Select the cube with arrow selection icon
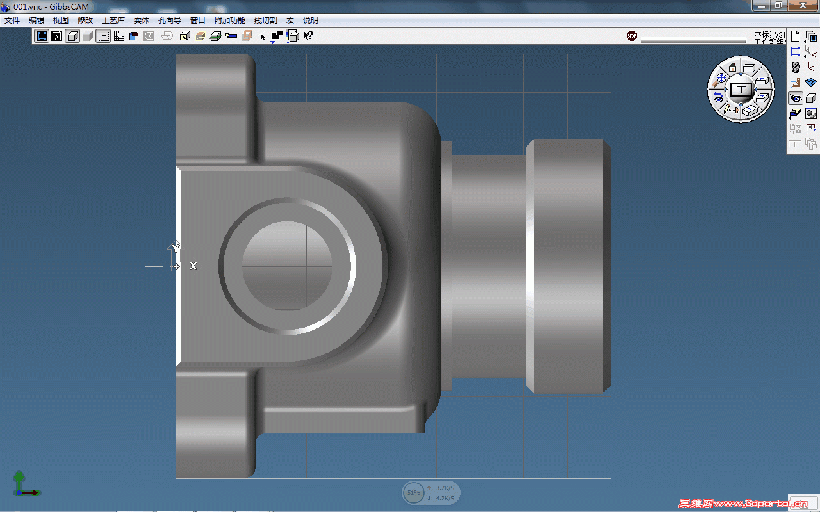The height and width of the screenshot is (512, 820). click(185, 36)
